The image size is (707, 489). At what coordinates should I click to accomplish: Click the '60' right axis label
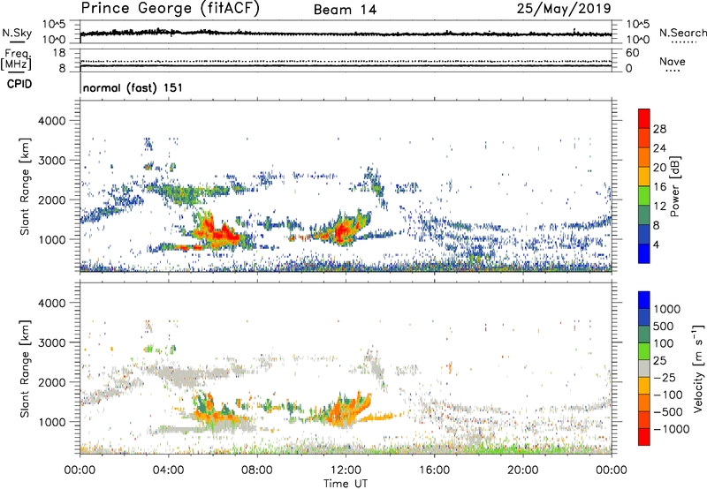coord(632,53)
